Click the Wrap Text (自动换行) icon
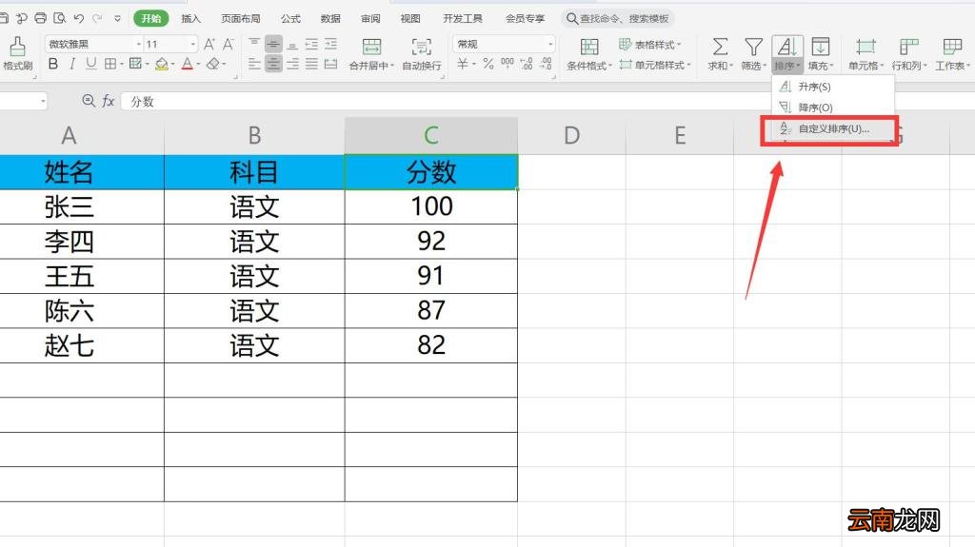The width and height of the screenshot is (975, 547). coord(421,47)
